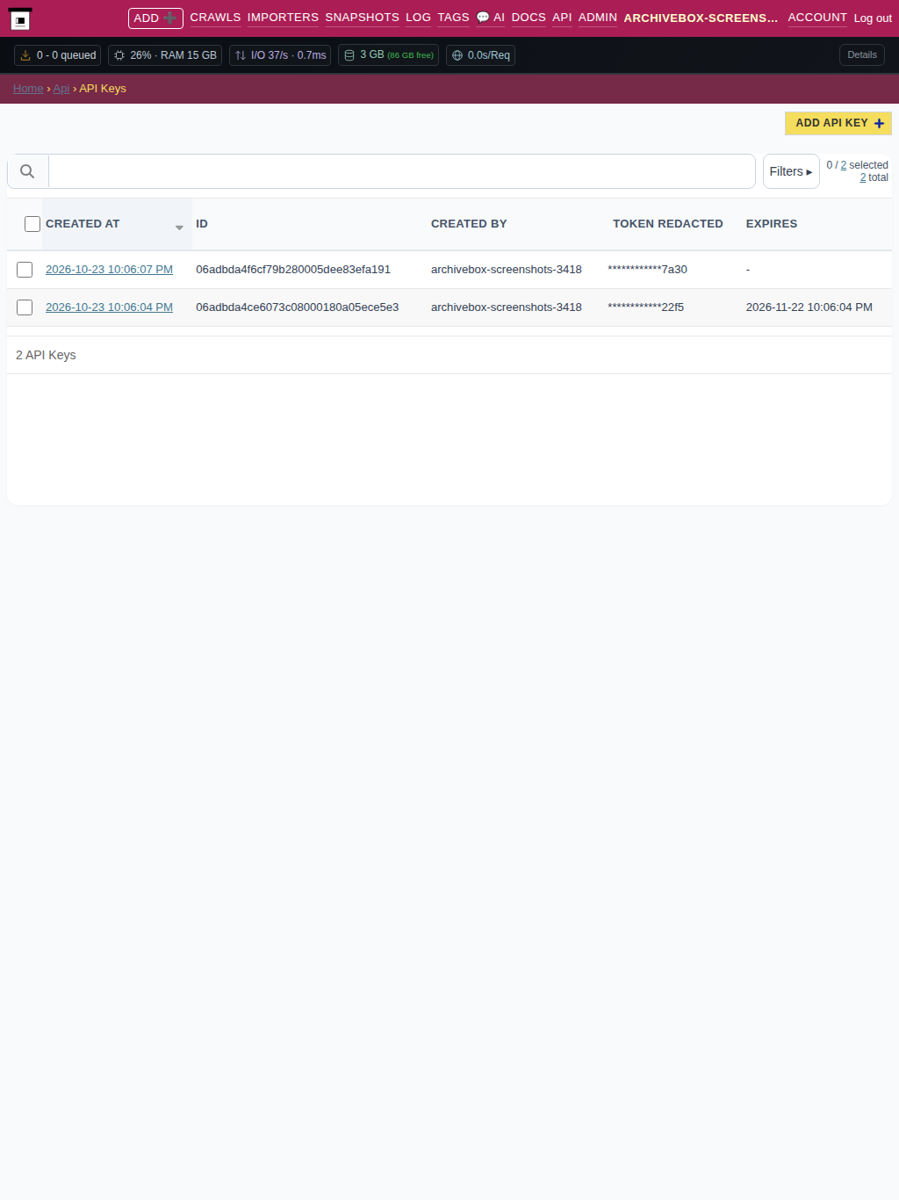Click the plus icon on ADD API KEY
Screen dimensions: 899x1200
[x=879, y=123]
